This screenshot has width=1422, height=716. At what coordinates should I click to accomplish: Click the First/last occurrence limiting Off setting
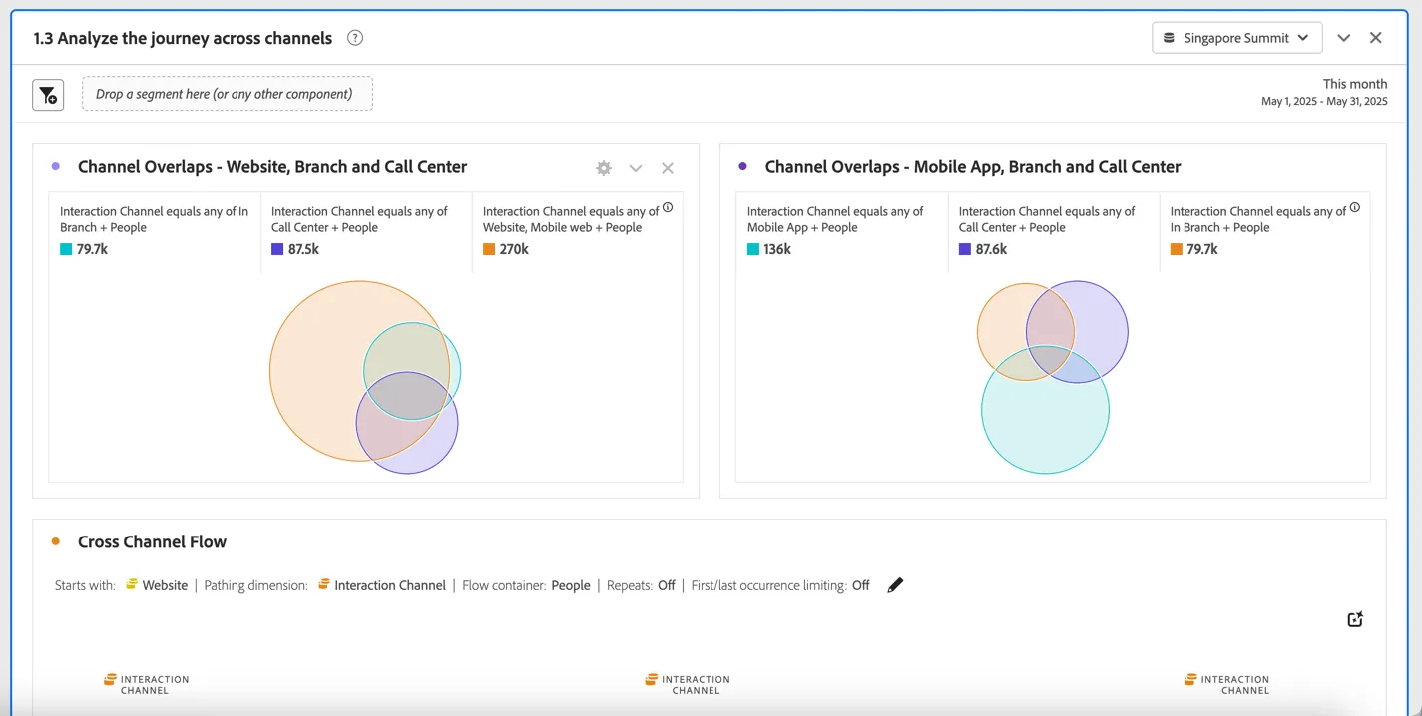pyautogui.click(x=861, y=585)
